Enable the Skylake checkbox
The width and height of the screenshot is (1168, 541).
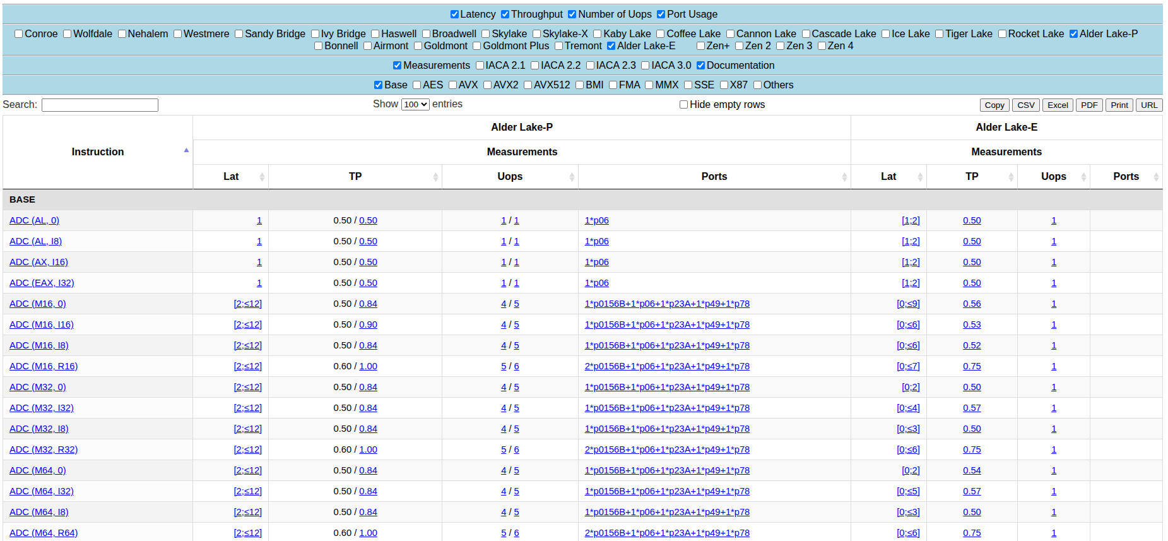pyautogui.click(x=486, y=34)
